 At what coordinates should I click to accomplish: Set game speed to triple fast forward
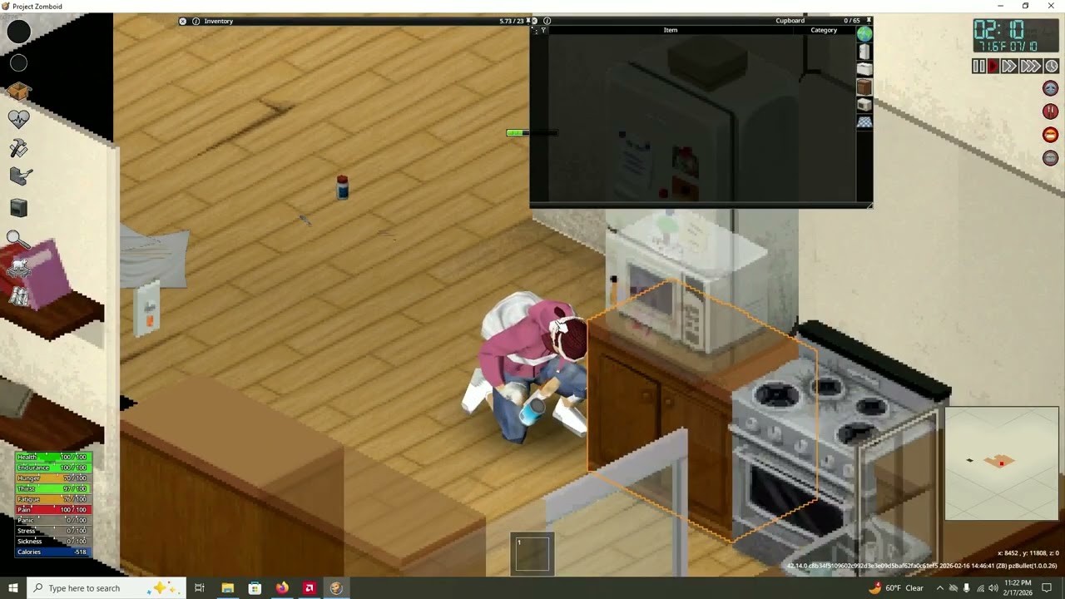[1030, 67]
